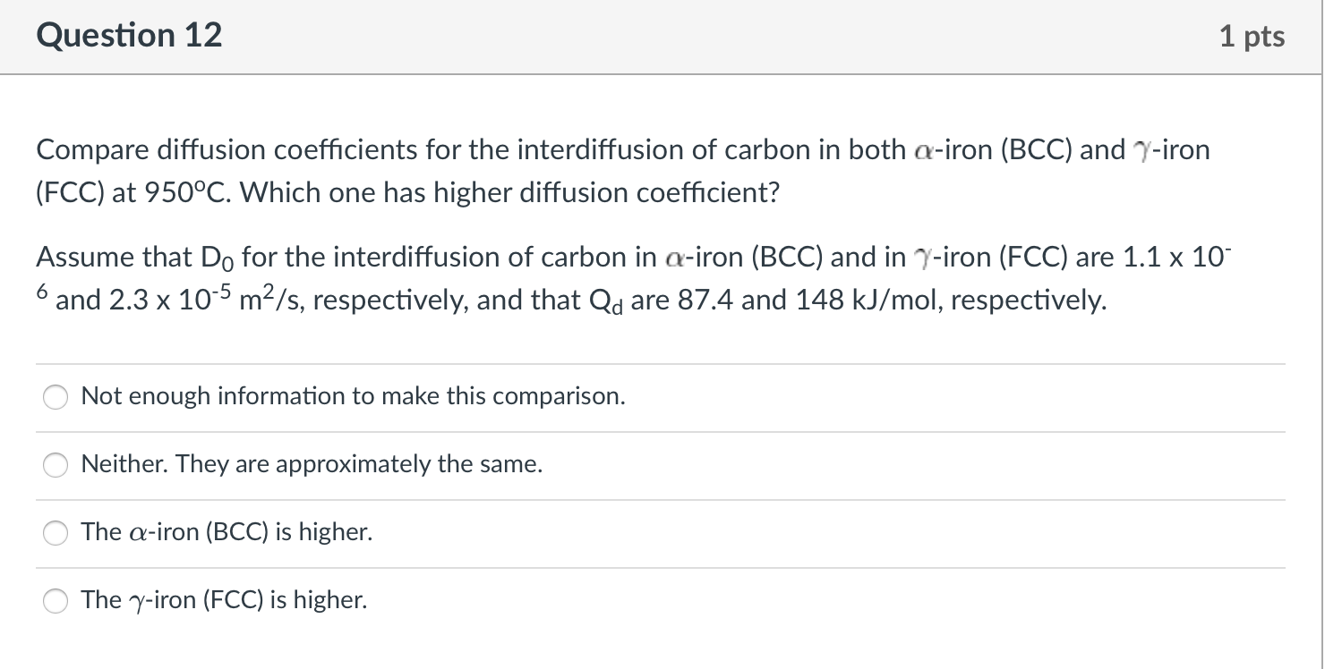Image resolution: width=1325 pixels, height=669 pixels.
Task: Select 'Neither. They are approximately the same.'
Action: click(x=55, y=464)
